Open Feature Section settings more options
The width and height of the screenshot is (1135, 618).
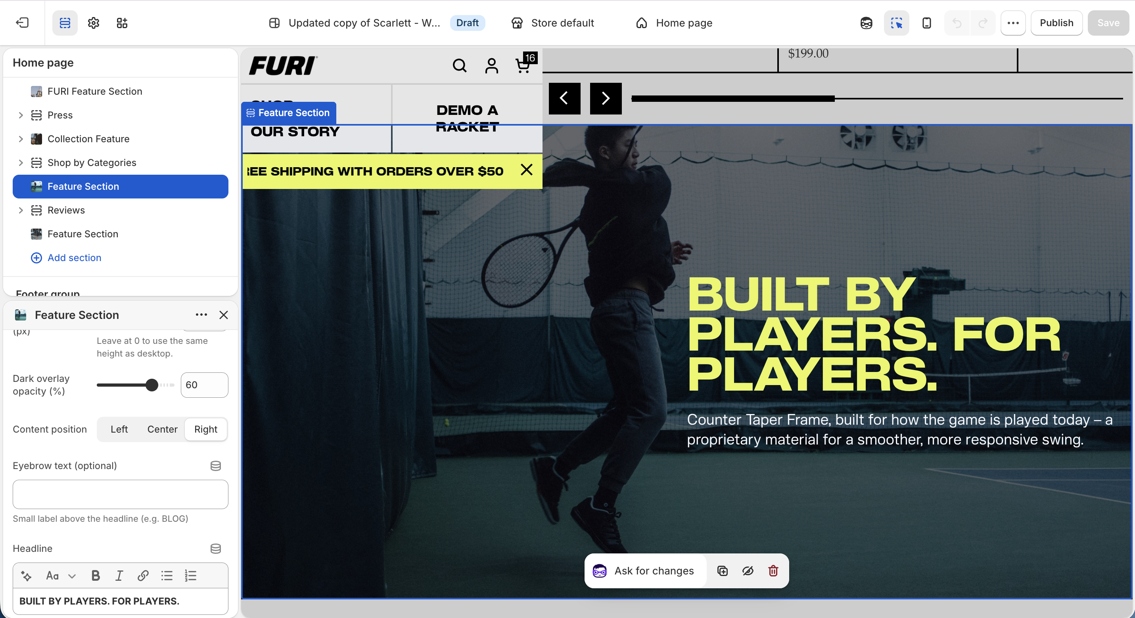point(201,315)
